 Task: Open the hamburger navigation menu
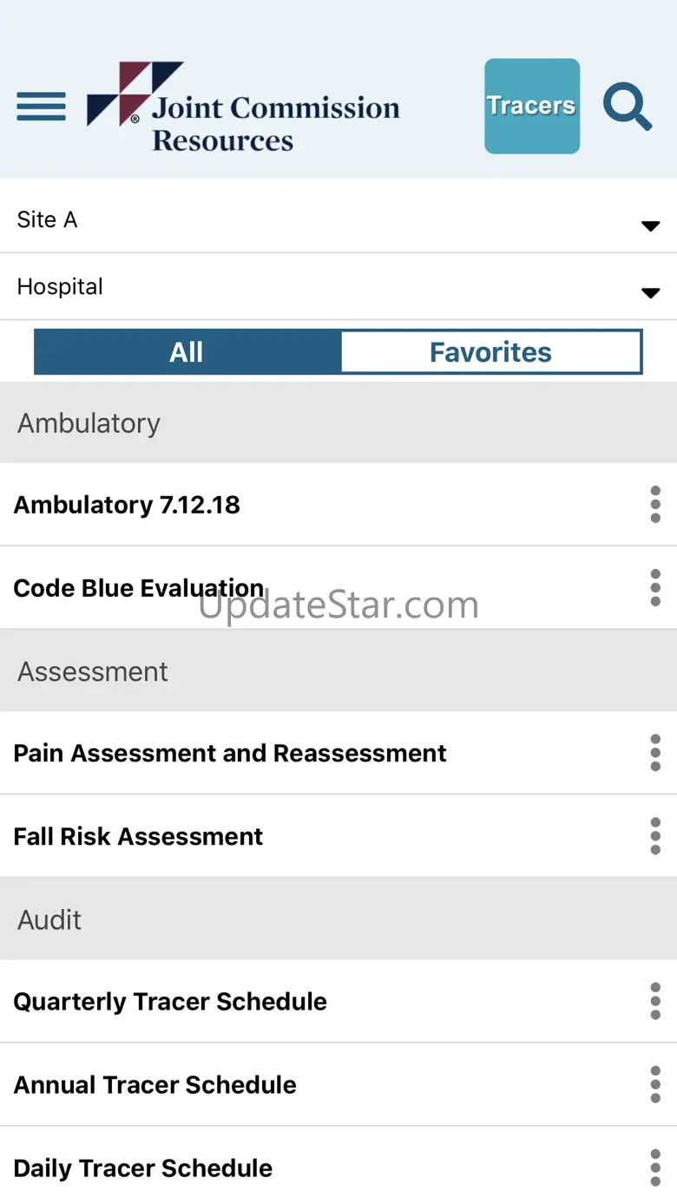[41, 106]
